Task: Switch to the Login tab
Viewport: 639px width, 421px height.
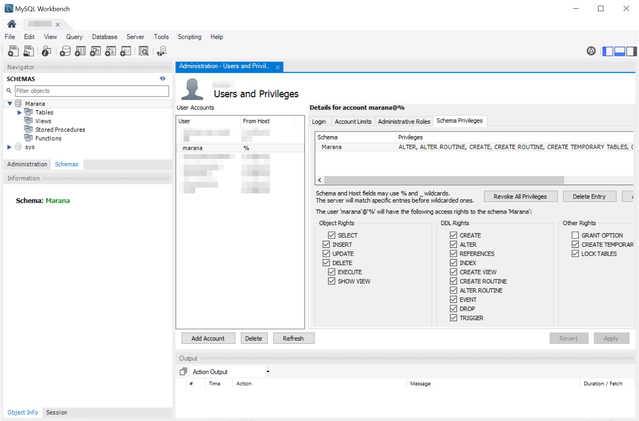Action: [x=319, y=122]
